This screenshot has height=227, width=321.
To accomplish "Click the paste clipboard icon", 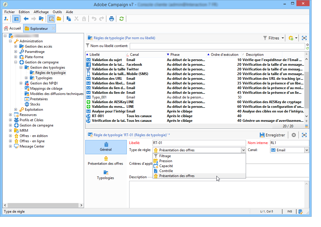I will click(x=84, y=19).
